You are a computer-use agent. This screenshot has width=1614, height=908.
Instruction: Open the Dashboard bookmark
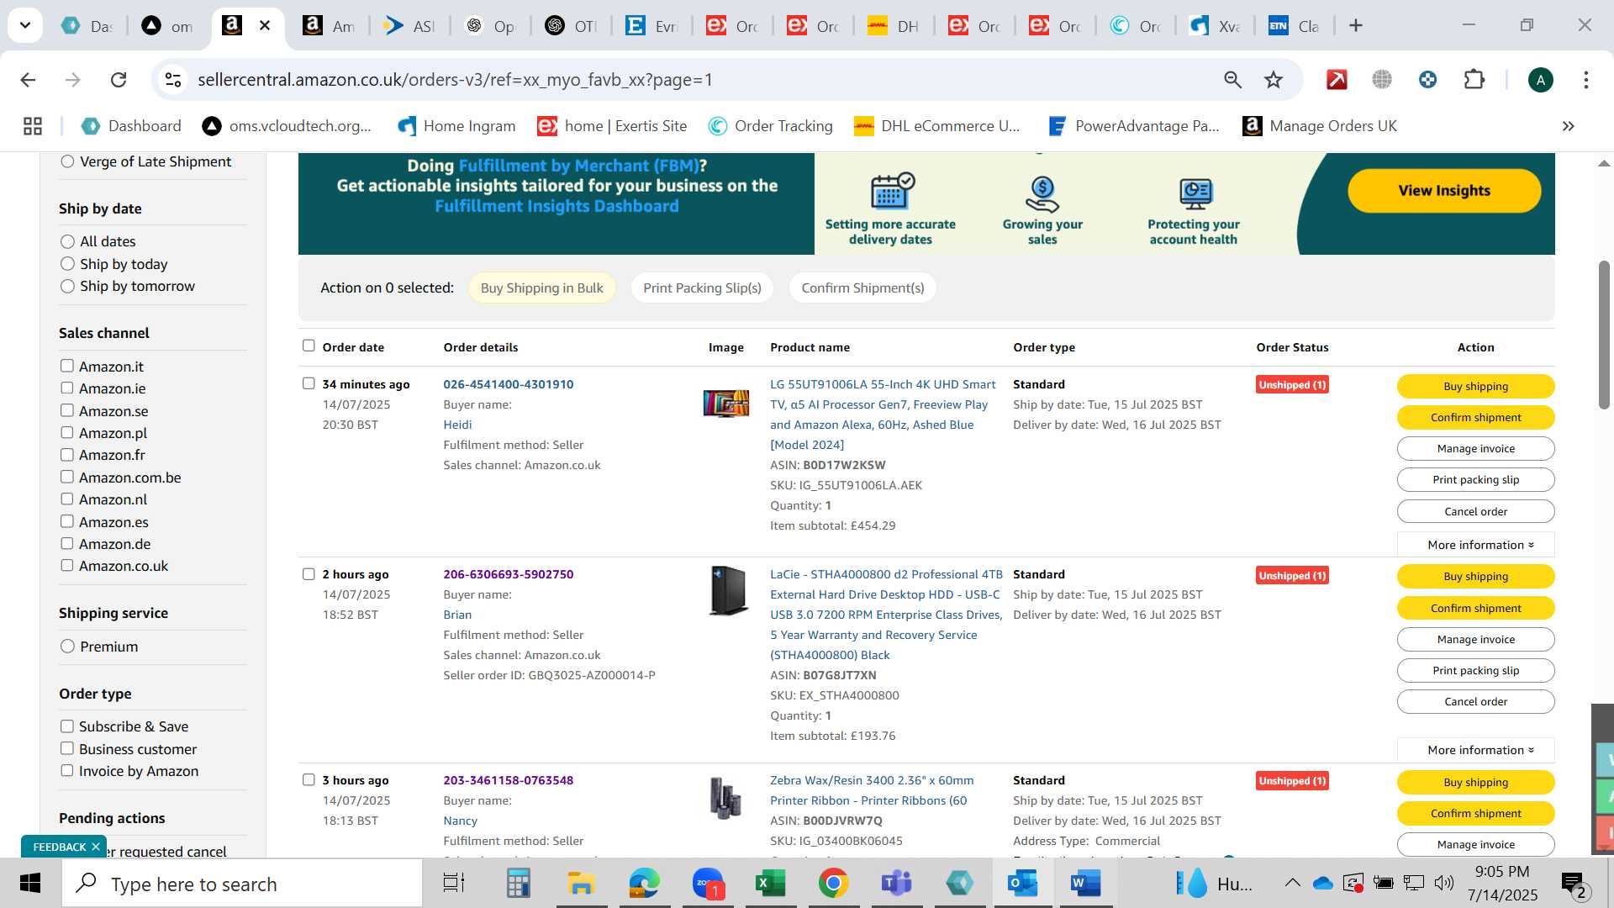(x=131, y=126)
